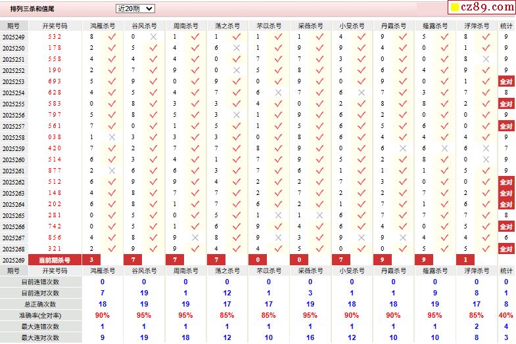Click the 全对 badge in row 2025255
Screen dimensions: 516x344
click(506, 104)
